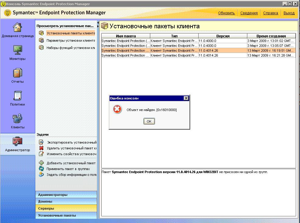Click the Обновить link
Viewport: 300px width, 223px height.
point(226,13)
